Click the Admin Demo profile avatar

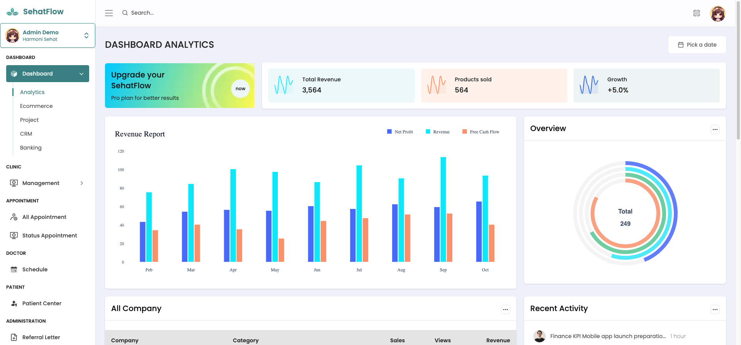point(13,35)
